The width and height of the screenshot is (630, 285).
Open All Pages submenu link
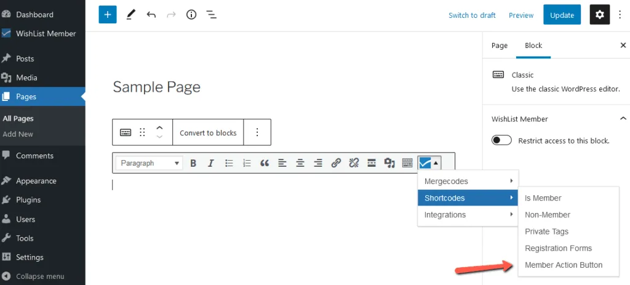click(x=18, y=119)
